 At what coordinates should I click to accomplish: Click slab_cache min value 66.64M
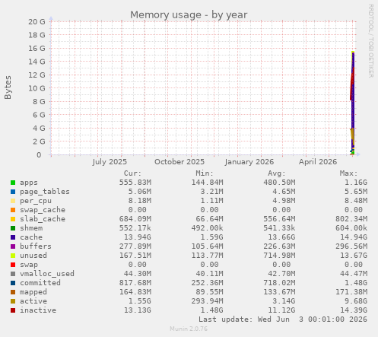coord(209,219)
